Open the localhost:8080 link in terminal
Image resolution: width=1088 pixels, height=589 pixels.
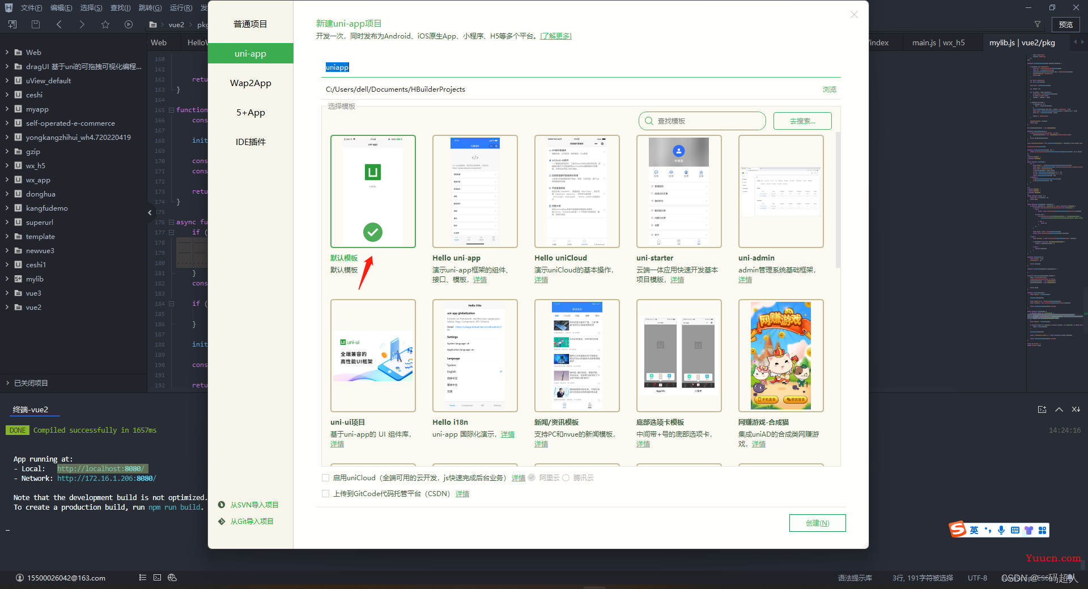[101, 468]
